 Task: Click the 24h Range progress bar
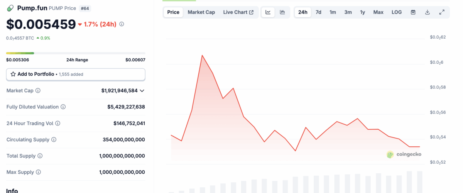tap(76, 53)
